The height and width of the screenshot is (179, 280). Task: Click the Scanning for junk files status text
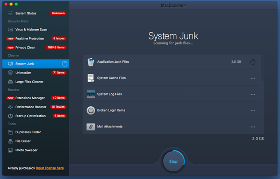pos(173,43)
